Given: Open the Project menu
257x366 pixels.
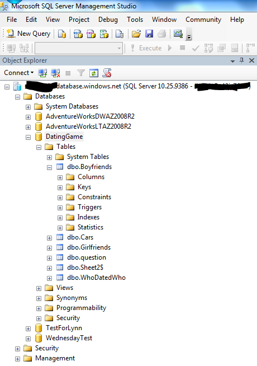Looking at the screenshot, I should 79,20.
